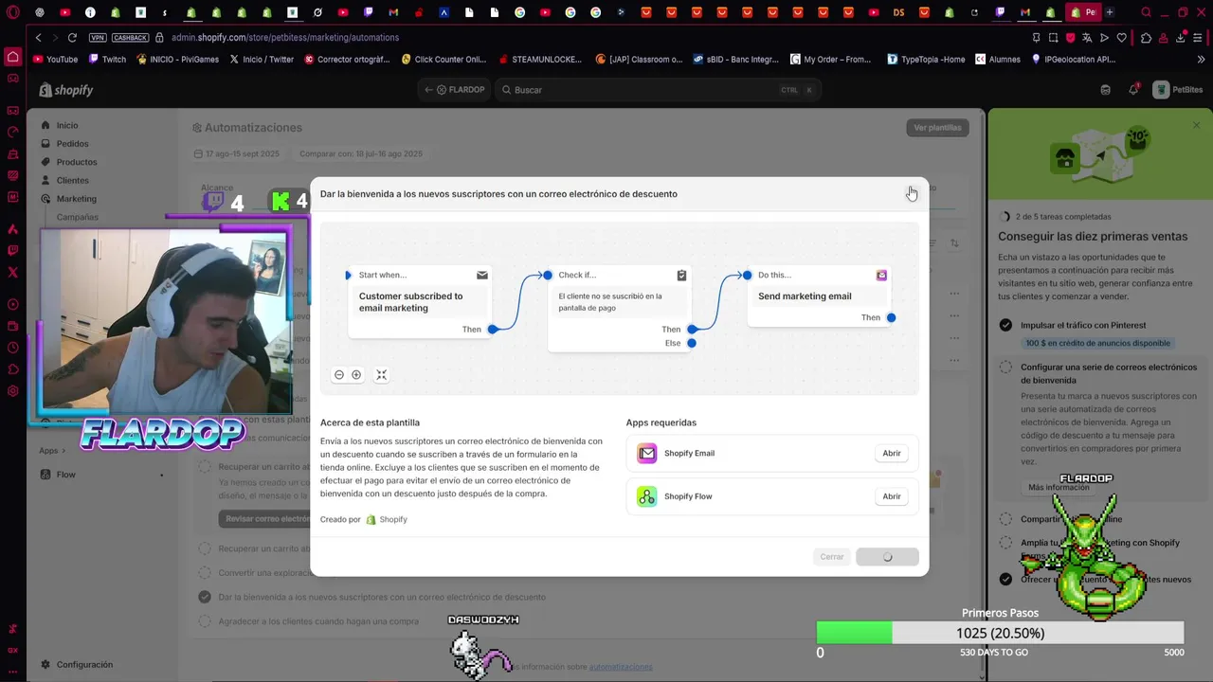
Task: Open the Flow app in sidebar
Action: 65,475
